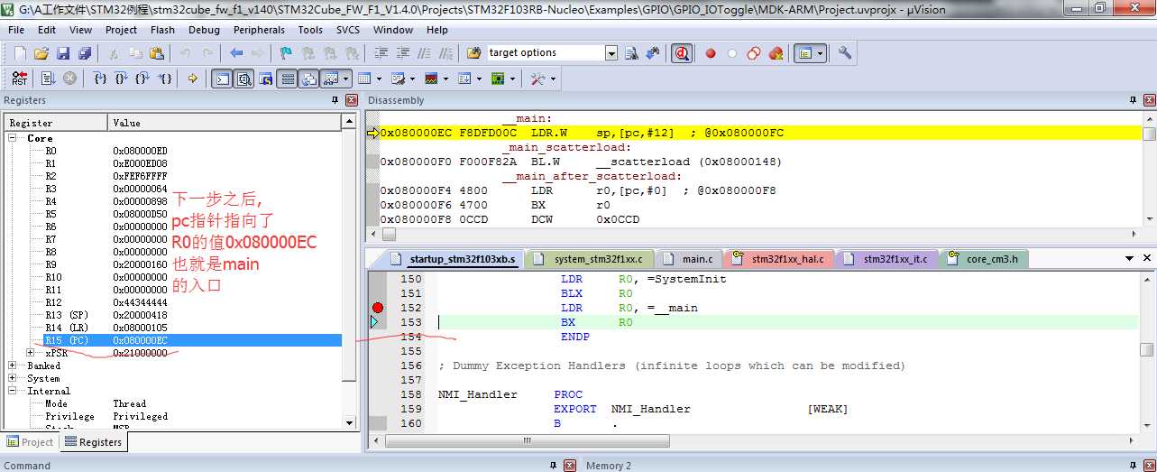1157x472 pixels.
Task: Click the Kill All Breakpoints icon
Action: point(776,53)
